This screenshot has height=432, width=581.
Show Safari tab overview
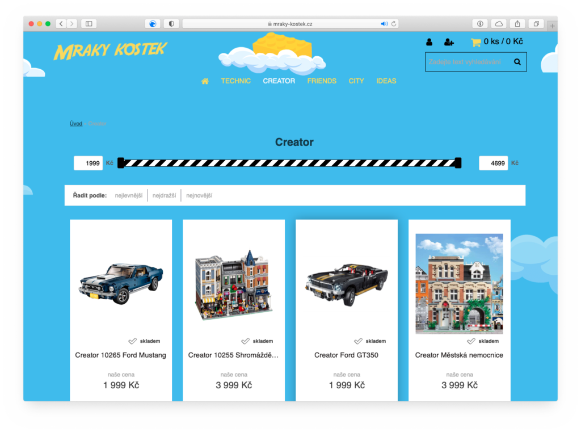tap(536, 24)
